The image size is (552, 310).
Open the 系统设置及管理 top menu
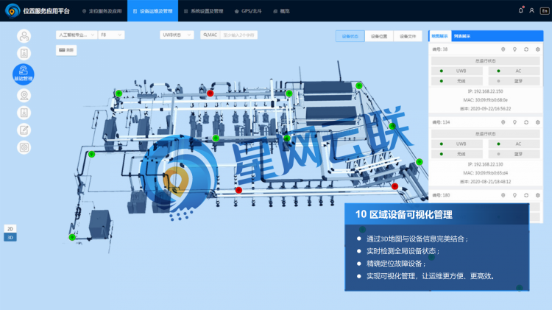[x=203, y=11]
